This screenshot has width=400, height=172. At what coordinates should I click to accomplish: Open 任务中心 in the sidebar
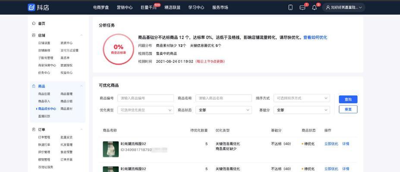(x=44, y=73)
